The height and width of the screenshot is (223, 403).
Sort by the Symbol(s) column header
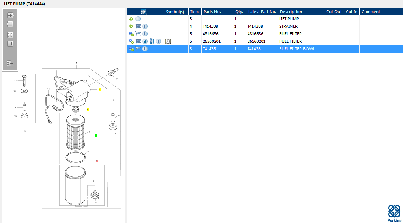[176, 12]
